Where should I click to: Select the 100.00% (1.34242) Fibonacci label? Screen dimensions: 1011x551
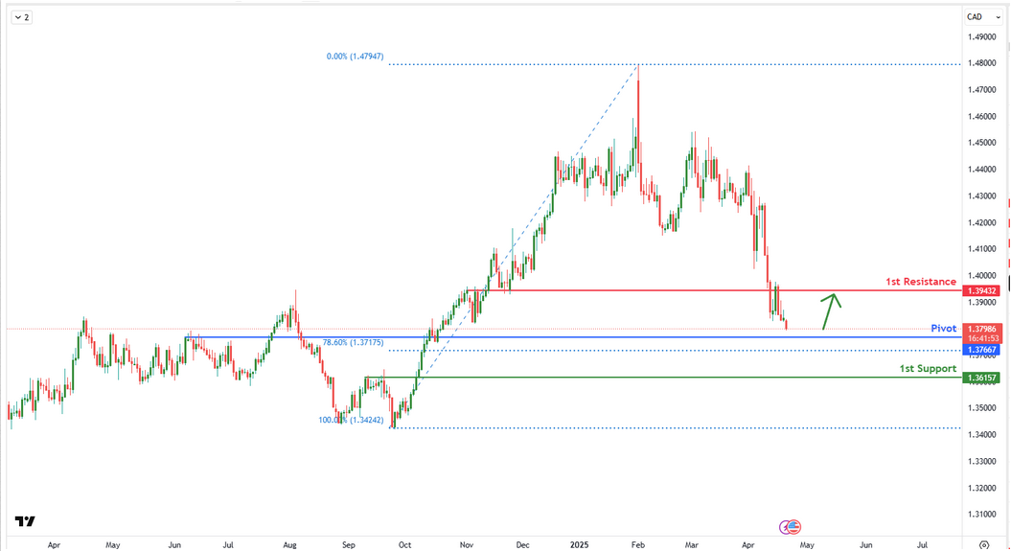pos(351,420)
